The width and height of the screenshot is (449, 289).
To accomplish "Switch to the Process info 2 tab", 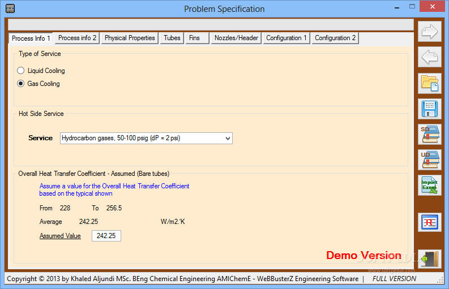I will click(x=77, y=38).
